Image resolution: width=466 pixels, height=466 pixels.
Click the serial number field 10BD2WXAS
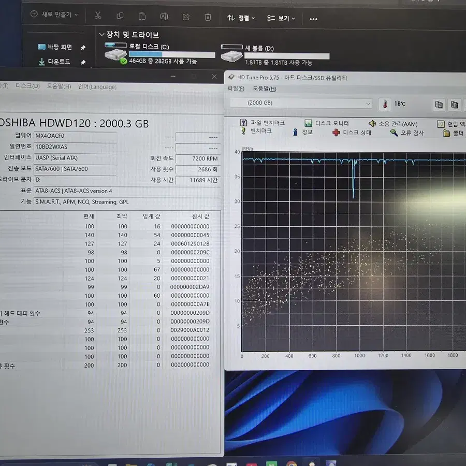point(75,147)
